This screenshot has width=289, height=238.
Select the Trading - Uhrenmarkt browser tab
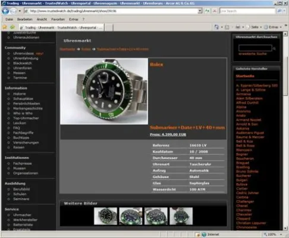[61, 27]
